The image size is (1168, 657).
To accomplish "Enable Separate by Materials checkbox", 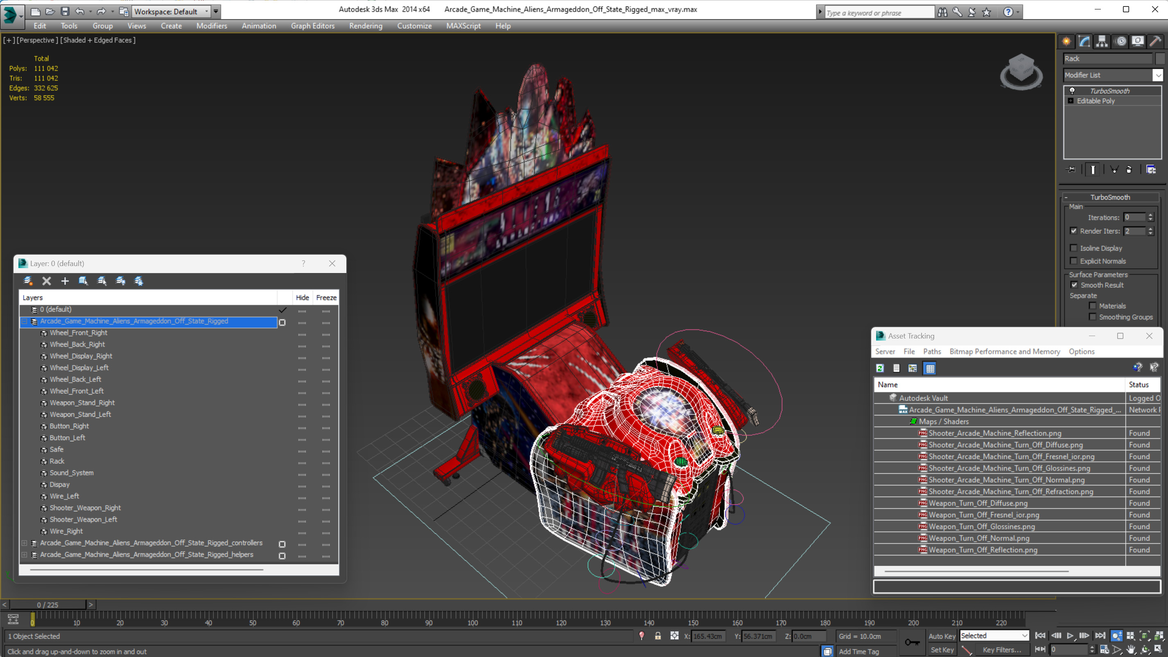I will click(x=1093, y=306).
